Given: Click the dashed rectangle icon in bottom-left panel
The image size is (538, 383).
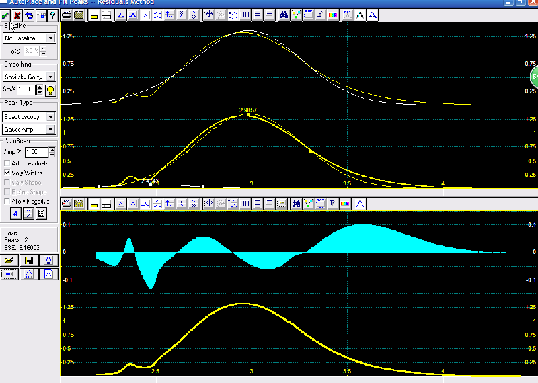Looking at the screenshot, I should point(9,274).
